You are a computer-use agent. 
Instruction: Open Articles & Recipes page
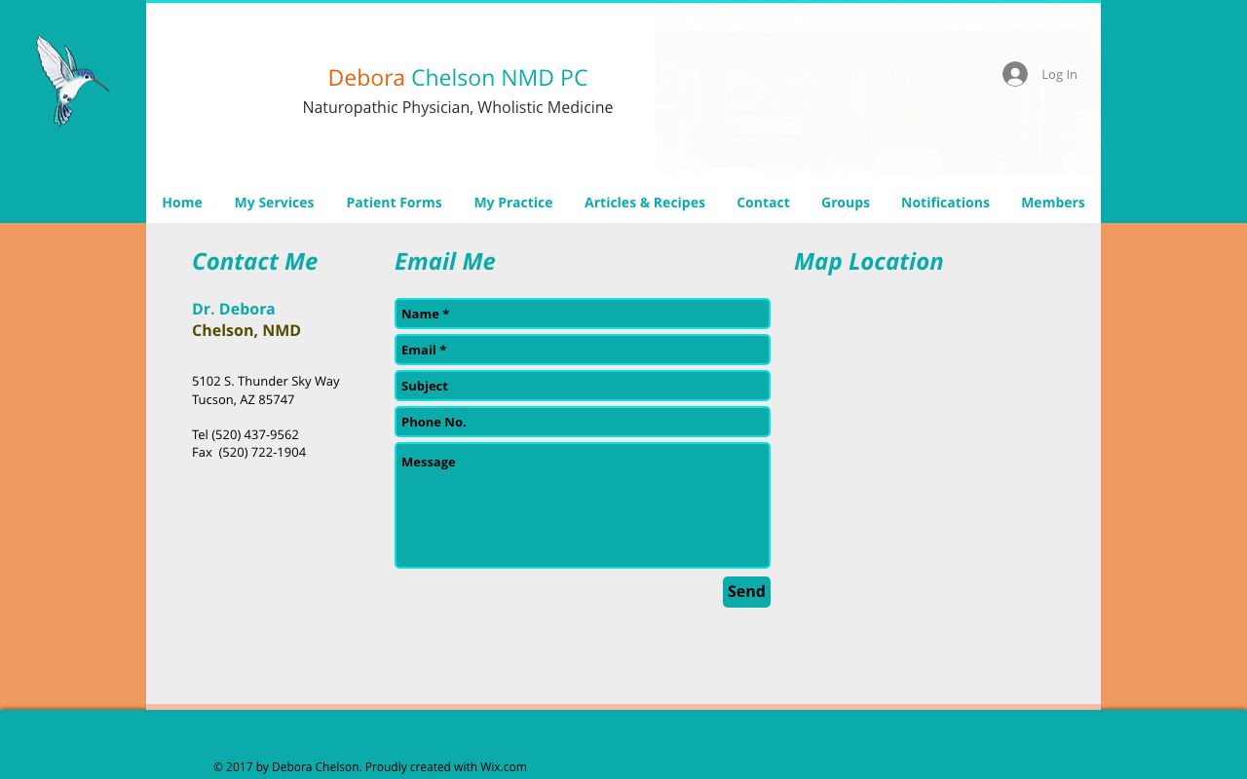pyautogui.click(x=644, y=203)
